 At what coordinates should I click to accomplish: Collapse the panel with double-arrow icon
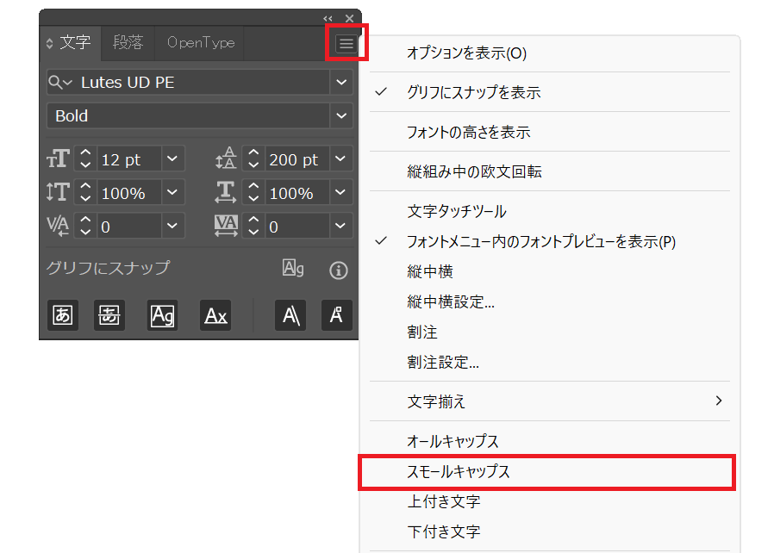328,18
